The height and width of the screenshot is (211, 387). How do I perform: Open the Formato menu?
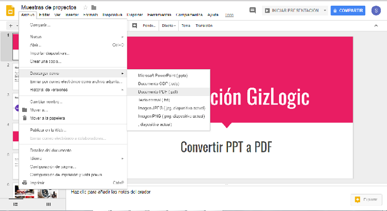pyautogui.click(x=90, y=15)
